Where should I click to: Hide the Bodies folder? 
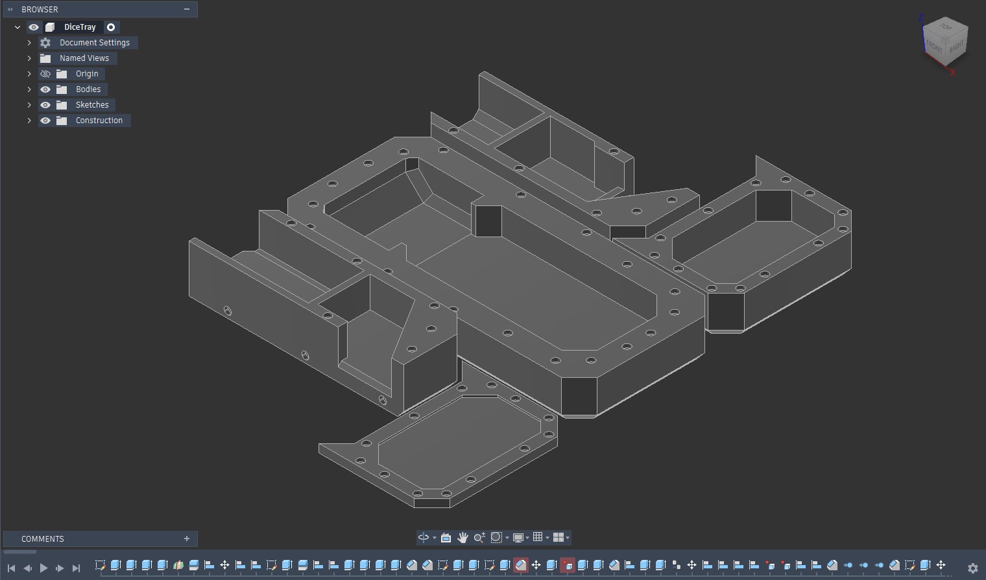[45, 89]
